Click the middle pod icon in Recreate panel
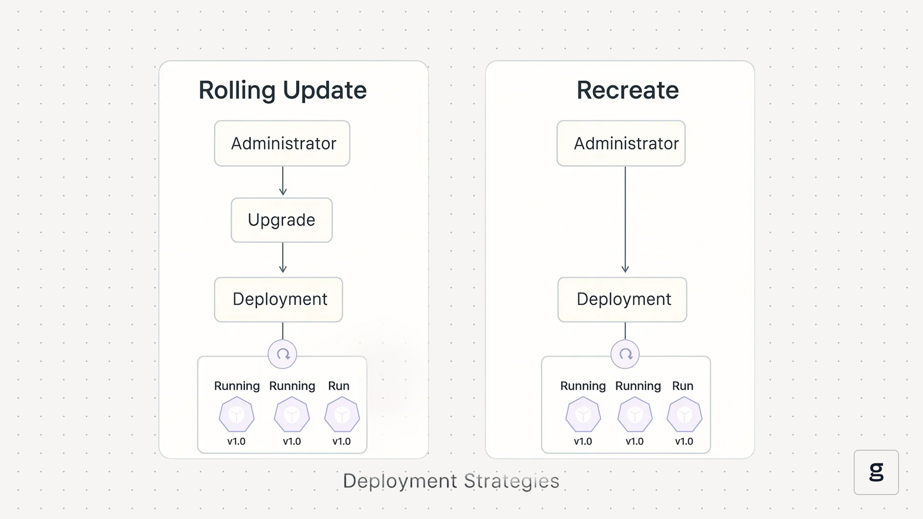Viewport: 923px width, 519px height. pyautogui.click(x=635, y=414)
